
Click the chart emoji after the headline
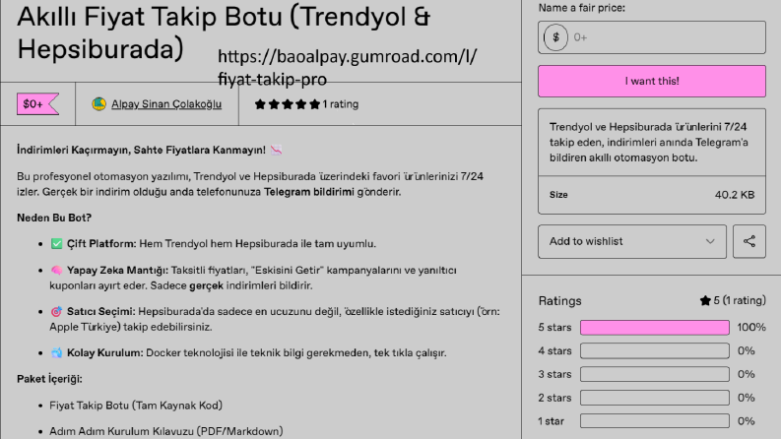pos(277,150)
